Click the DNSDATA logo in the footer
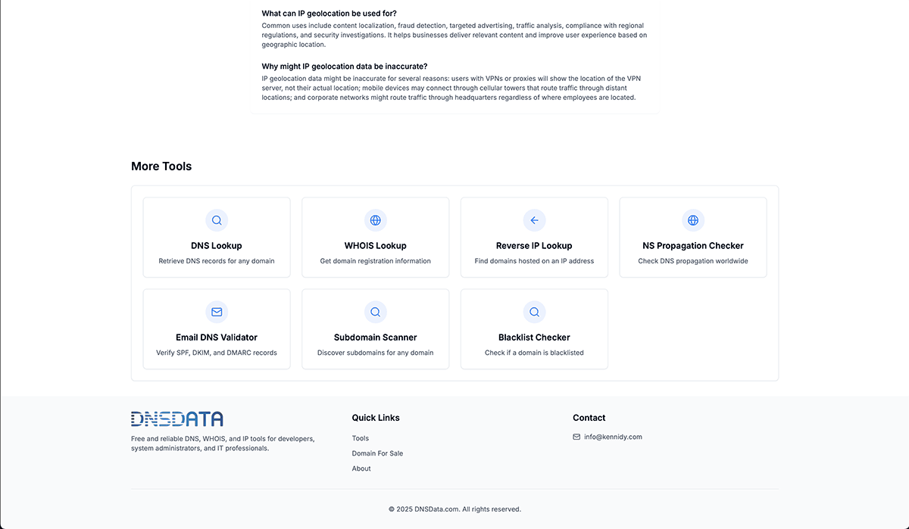This screenshot has width=909, height=529. 177,419
